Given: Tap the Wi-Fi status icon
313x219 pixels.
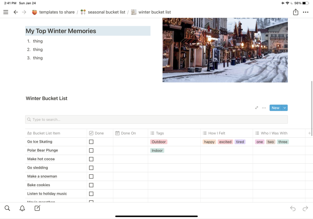Looking at the screenshot, I should [287, 3].
